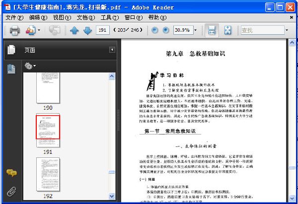Select the page 192 thumbnail
The width and height of the screenshot is (298, 204).
click(x=48, y=174)
